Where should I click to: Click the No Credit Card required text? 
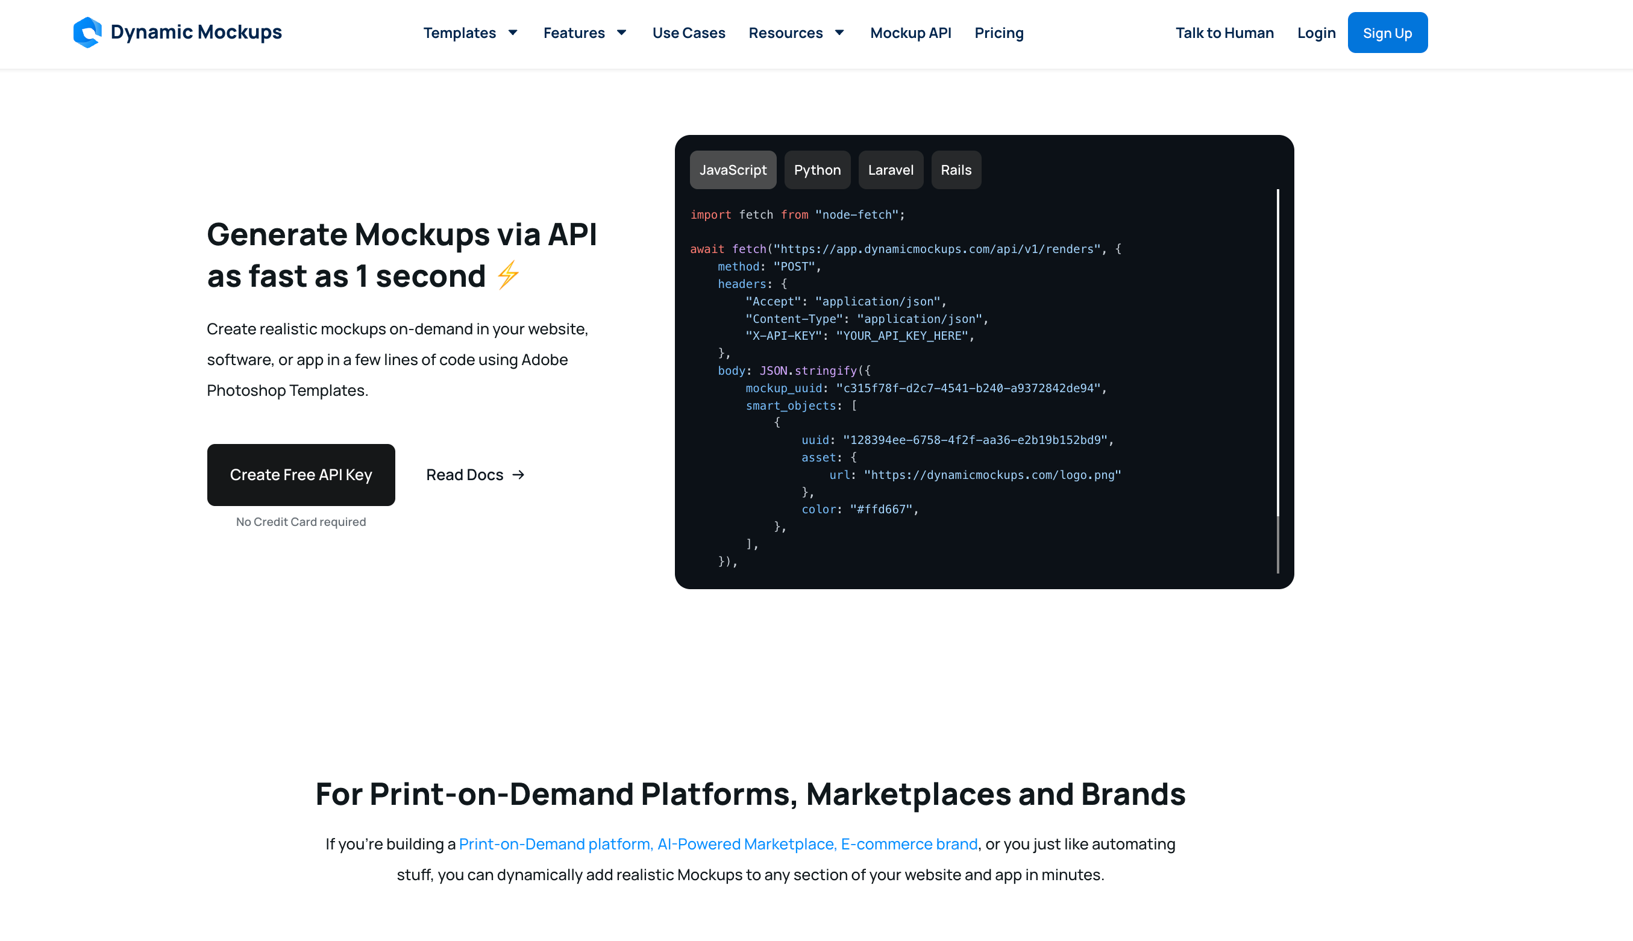[x=301, y=522]
